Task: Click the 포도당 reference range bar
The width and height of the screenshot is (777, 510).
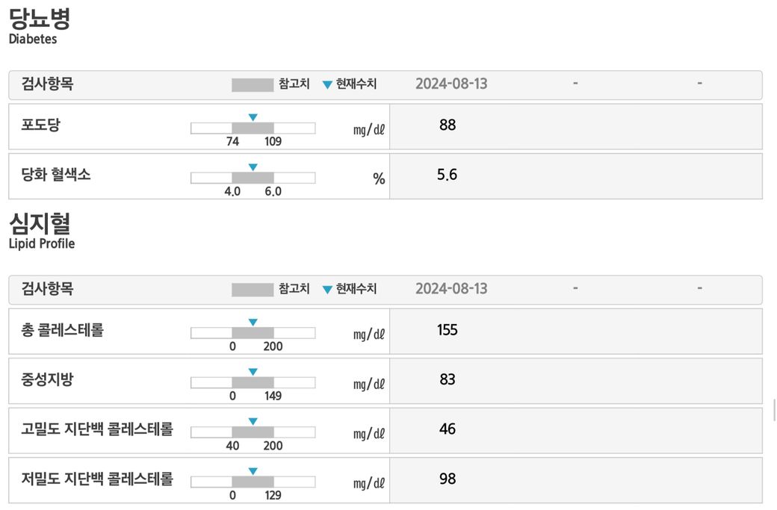Action: (x=253, y=128)
